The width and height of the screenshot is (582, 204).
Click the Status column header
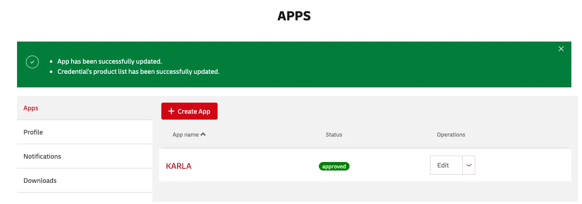pyautogui.click(x=334, y=134)
